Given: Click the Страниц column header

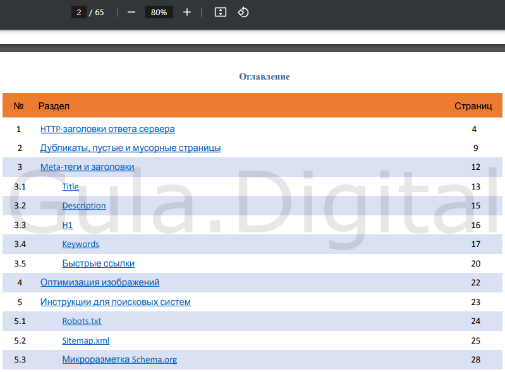Looking at the screenshot, I should (x=473, y=106).
